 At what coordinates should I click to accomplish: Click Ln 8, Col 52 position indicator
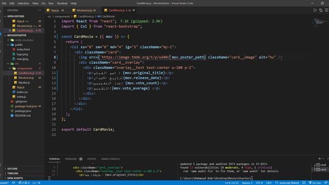click(232, 183)
